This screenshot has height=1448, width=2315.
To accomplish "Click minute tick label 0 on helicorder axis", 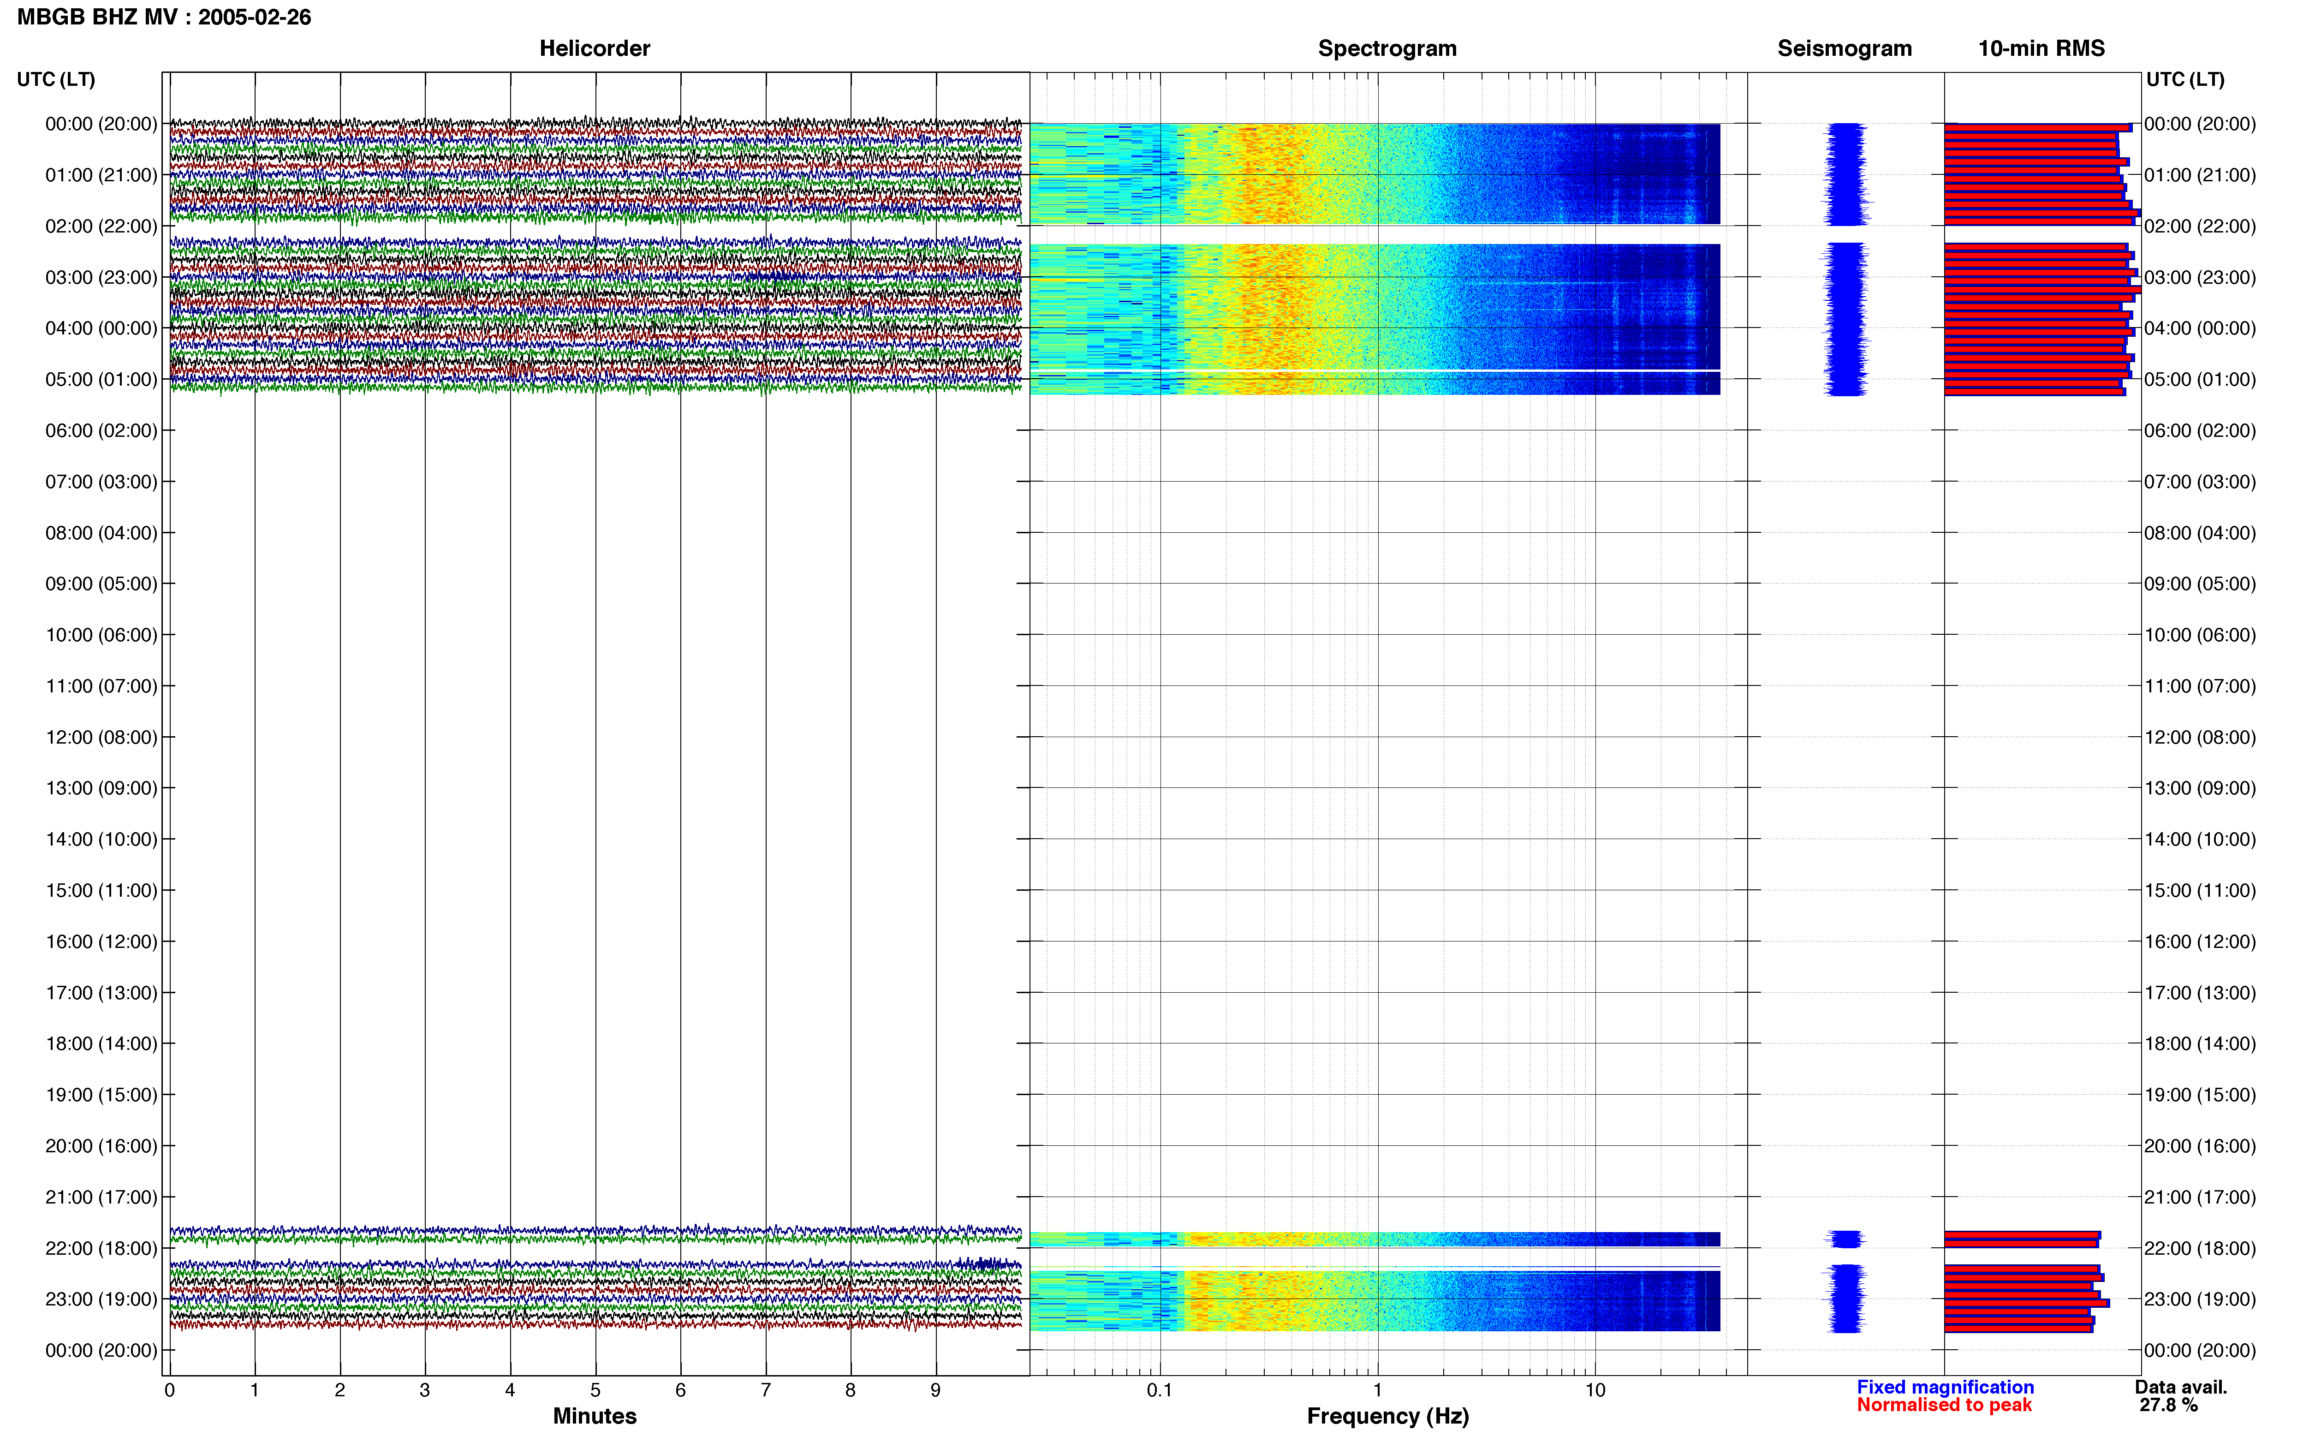I will (169, 1390).
